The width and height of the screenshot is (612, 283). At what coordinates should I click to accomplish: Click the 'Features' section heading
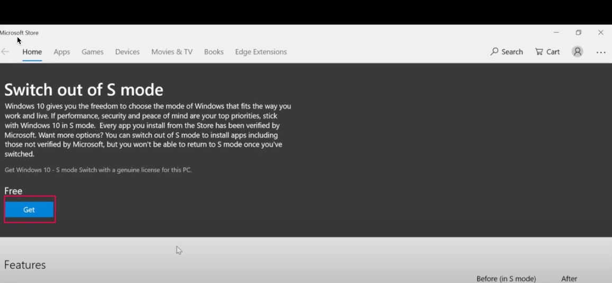pos(25,264)
